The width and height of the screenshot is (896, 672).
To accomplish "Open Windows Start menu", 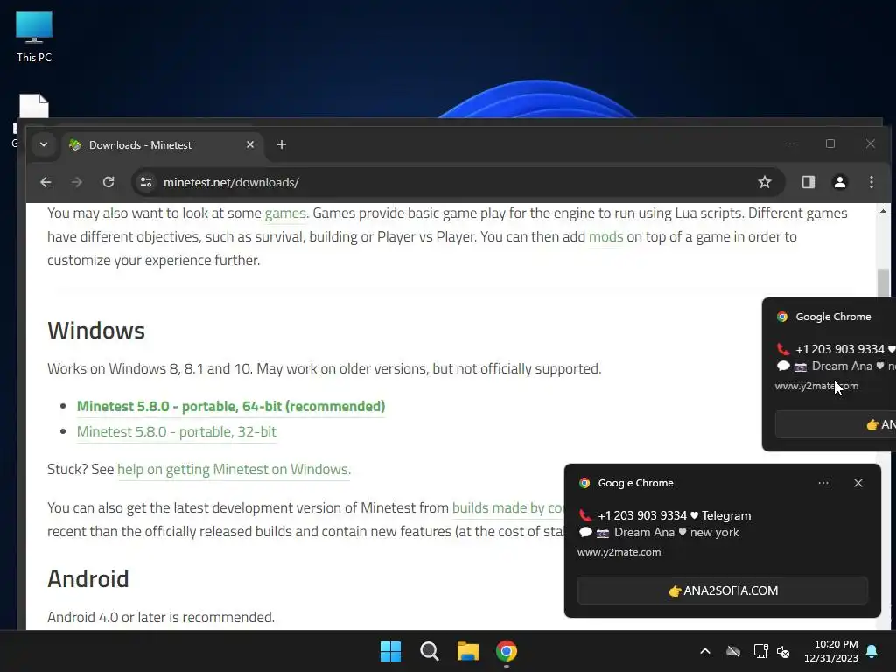I will tap(391, 651).
